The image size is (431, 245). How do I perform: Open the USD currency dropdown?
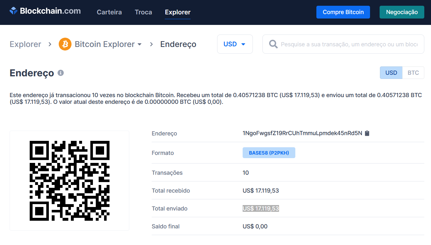click(x=235, y=44)
